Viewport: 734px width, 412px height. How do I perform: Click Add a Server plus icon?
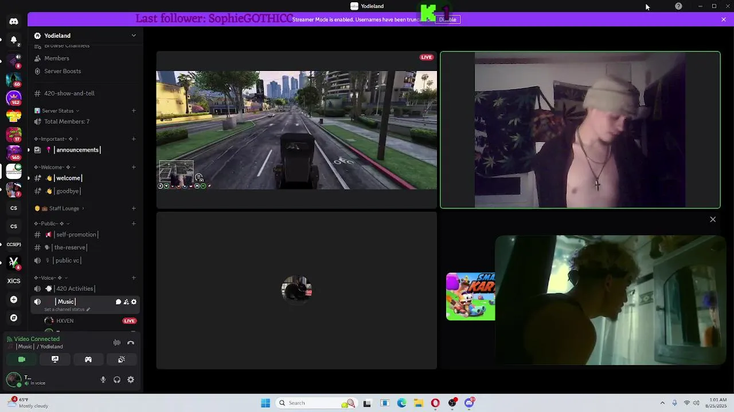[x=14, y=299]
